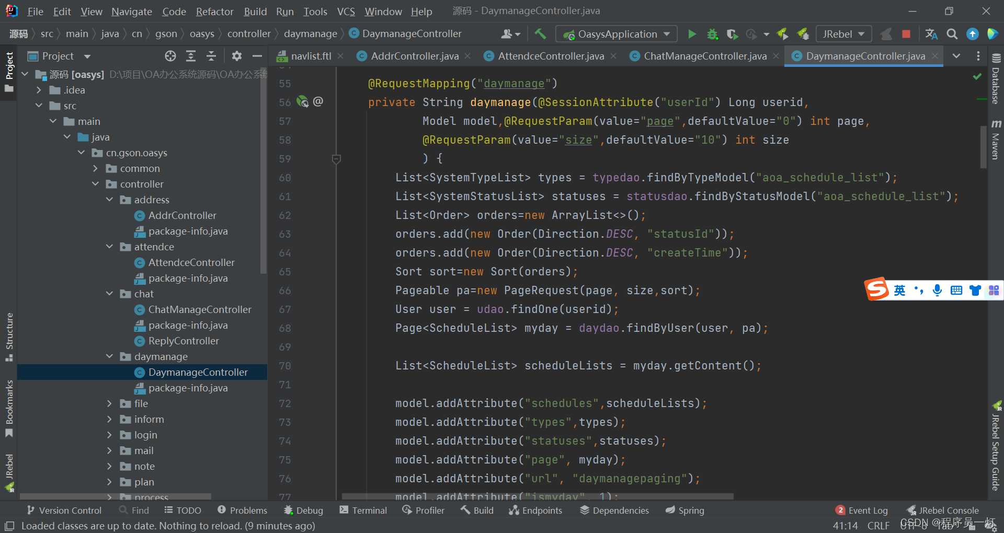Open Event Log panel
The width and height of the screenshot is (1004, 533).
point(862,510)
